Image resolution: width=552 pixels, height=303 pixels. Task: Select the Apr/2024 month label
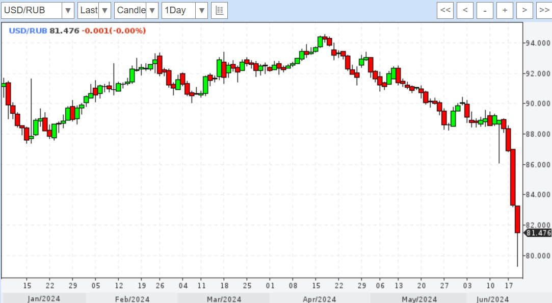click(x=319, y=299)
